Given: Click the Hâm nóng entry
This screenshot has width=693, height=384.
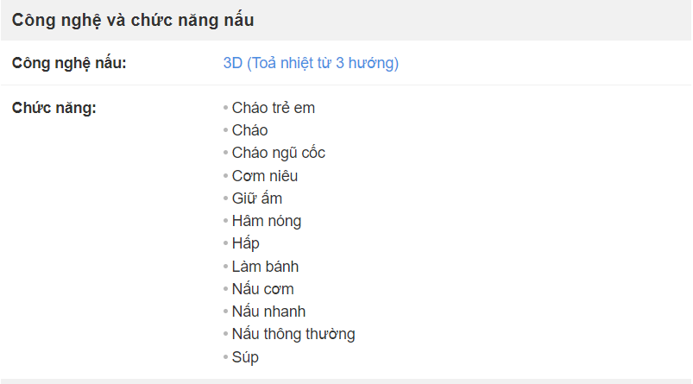Looking at the screenshot, I should click(267, 221).
